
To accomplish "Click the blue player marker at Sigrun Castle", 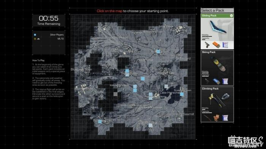I will (x=127, y=71).
